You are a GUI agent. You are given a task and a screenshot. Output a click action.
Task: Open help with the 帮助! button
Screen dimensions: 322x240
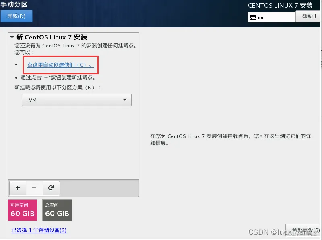click(x=309, y=16)
